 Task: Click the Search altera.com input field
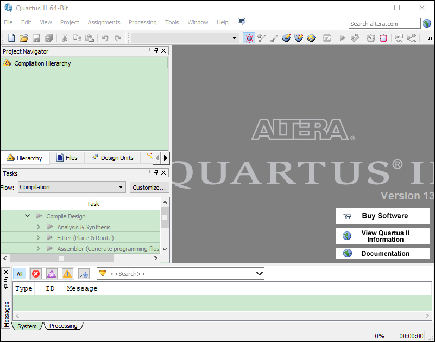coord(384,23)
